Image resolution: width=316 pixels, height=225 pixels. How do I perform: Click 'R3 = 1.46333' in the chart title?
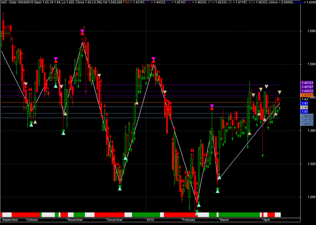[196, 2]
